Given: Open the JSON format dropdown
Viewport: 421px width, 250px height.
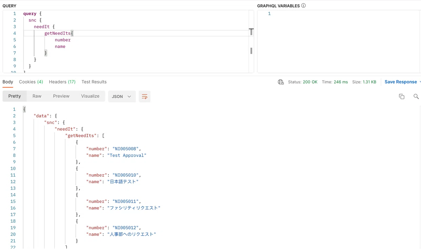Looking at the screenshot, I should coord(122,97).
